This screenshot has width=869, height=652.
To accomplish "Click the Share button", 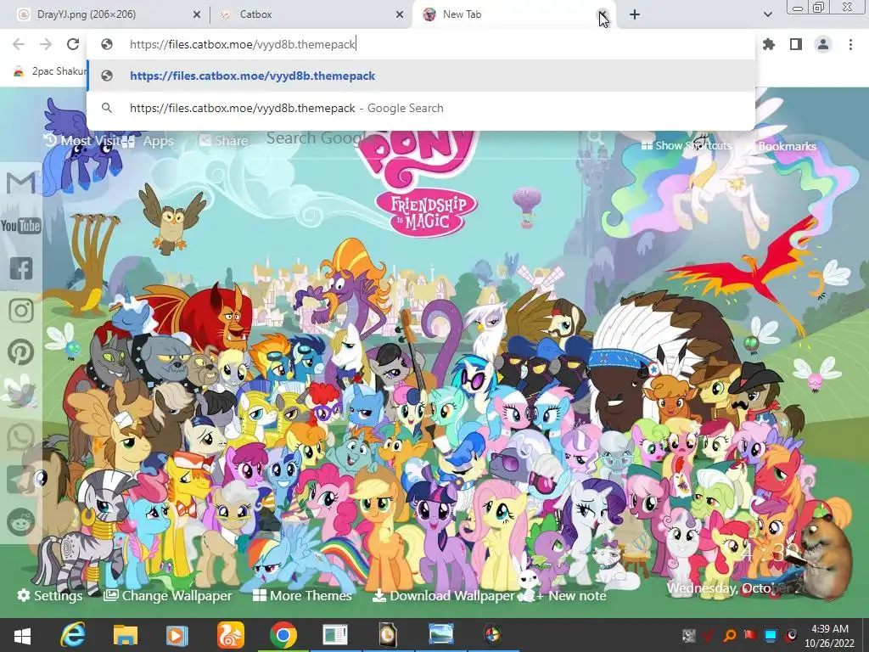I will (223, 141).
